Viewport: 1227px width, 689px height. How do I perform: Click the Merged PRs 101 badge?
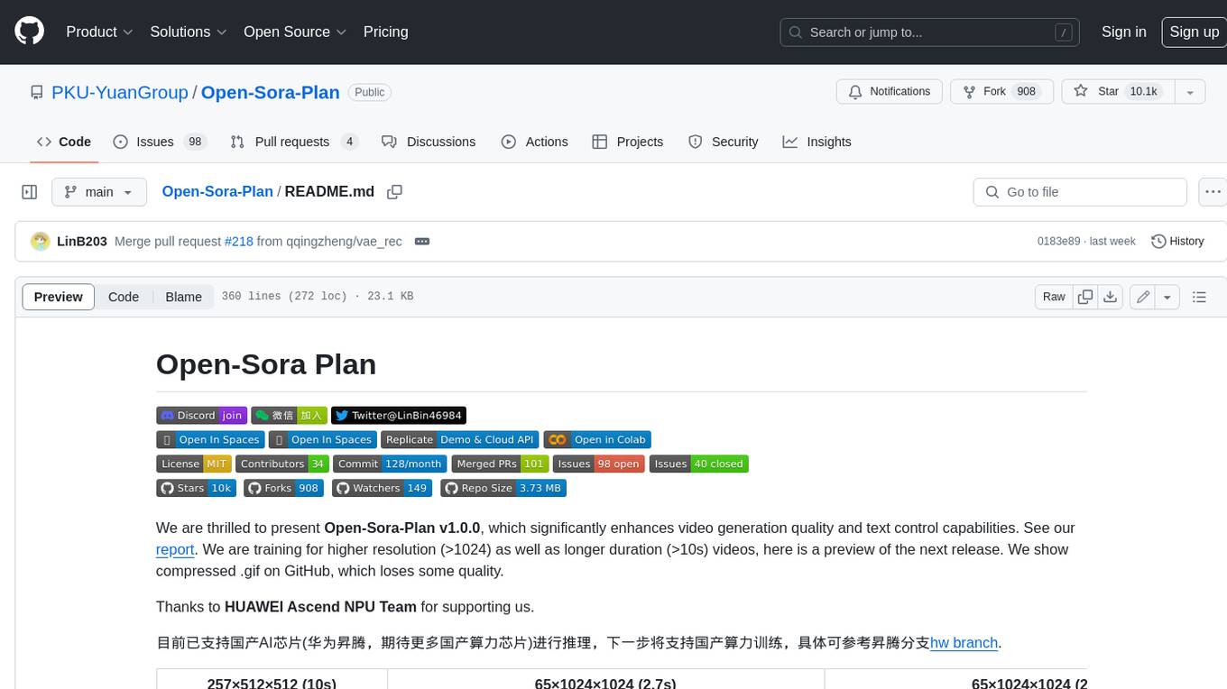[x=500, y=464]
